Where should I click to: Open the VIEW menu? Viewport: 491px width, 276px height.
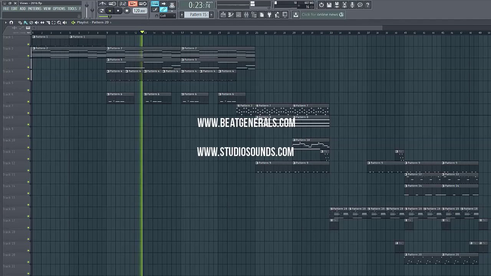(x=47, y=9)
